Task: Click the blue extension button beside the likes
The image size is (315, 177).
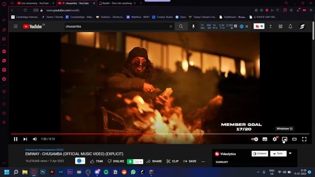Action: [80, 161]
